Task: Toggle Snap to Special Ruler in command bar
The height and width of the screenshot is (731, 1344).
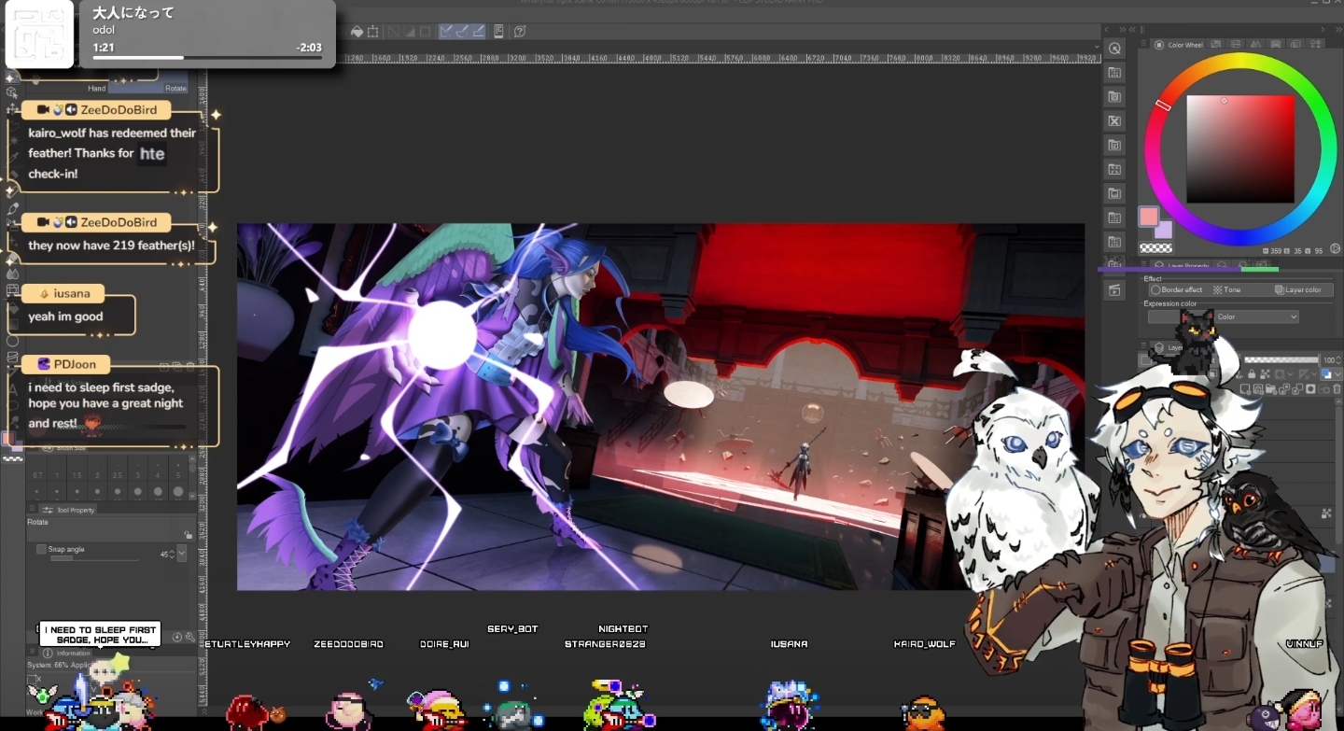Action: click(x=462, y=32)
